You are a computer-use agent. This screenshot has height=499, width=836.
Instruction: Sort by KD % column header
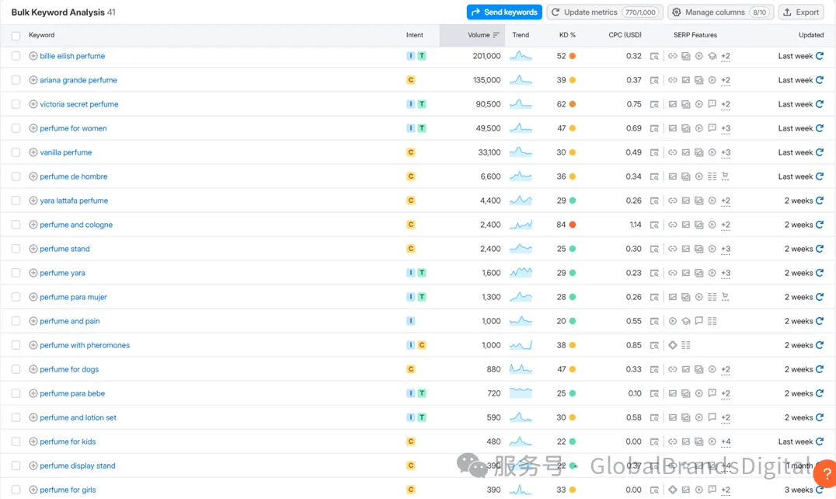pyautogui.click(x=567, y=35)
